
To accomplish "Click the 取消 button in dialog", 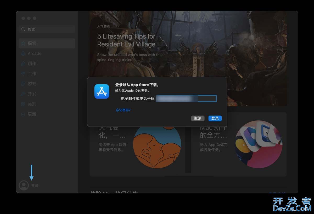I will (198, 118).
